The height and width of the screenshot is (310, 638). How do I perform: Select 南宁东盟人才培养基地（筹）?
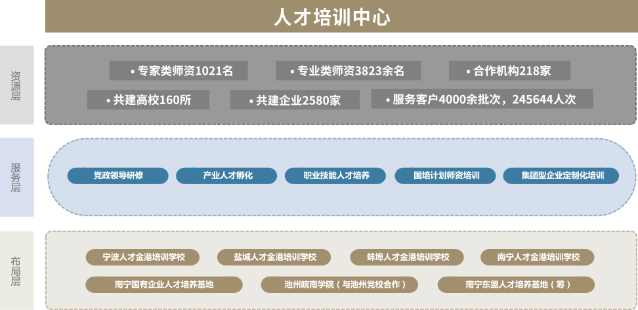tap(516, 284)
